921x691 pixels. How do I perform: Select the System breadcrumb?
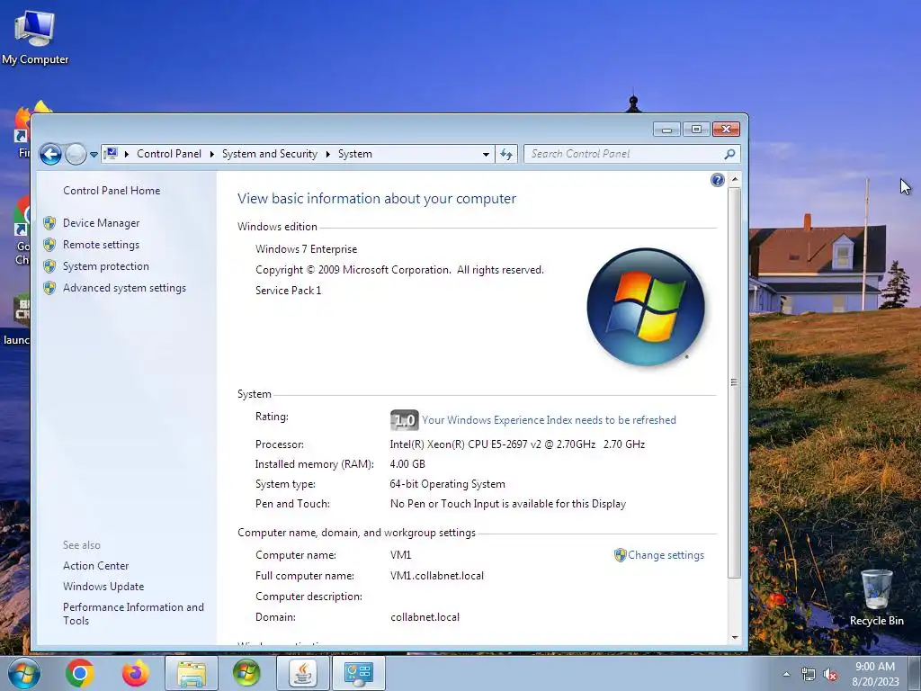[354, 154]
